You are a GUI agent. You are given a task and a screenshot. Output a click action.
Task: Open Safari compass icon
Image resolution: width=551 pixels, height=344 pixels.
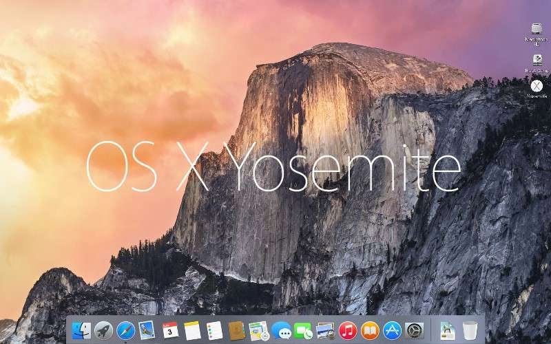125,330
